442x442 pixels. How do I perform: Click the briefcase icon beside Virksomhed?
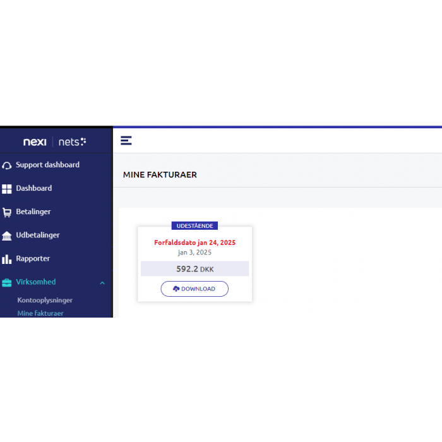(7, 282)
